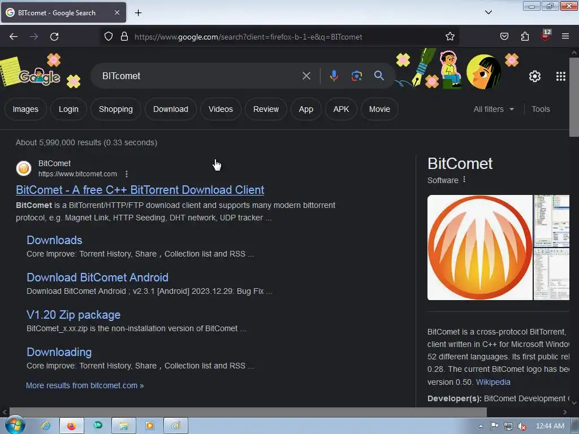Show hidden system tray icons
579x434 pixels.
coord(481,426)
